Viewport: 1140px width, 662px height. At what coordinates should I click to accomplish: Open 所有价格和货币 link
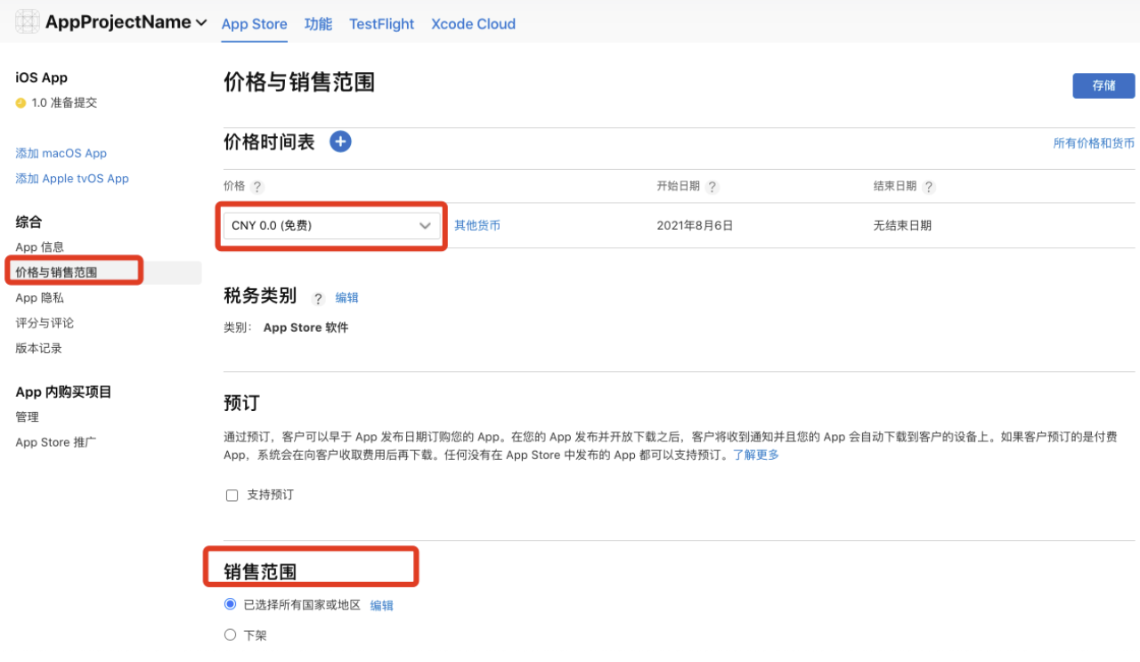(1094, 142)
